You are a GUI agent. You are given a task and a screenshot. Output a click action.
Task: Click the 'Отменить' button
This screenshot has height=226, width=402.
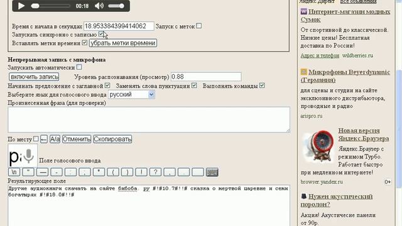[x=77, y=139]
